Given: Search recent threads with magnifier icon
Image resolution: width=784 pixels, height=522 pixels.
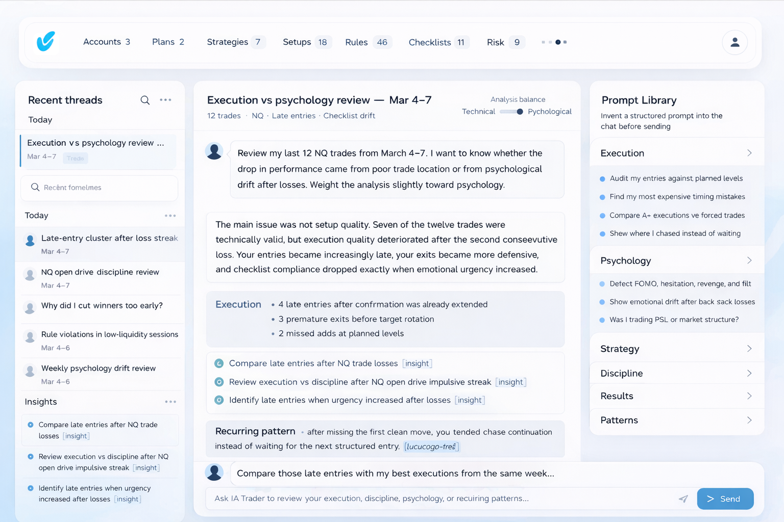Looking at the screenshot, I should [145, 100].
